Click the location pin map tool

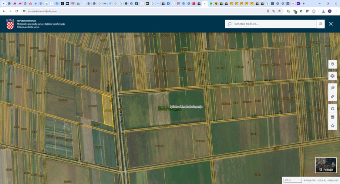332,64
